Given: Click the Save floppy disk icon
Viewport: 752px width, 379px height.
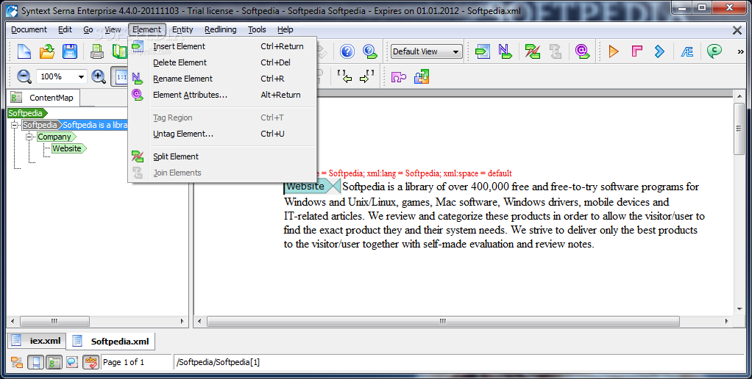Looking at the screenshot, I should 70,51.
